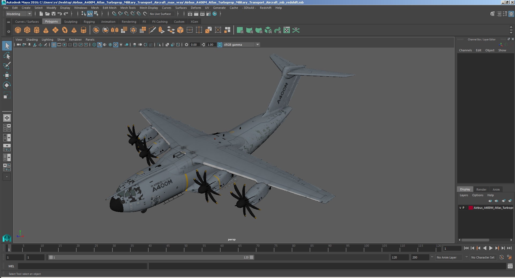
Task: Toggle viewport grid display
Action: click(x=54, y=45)
